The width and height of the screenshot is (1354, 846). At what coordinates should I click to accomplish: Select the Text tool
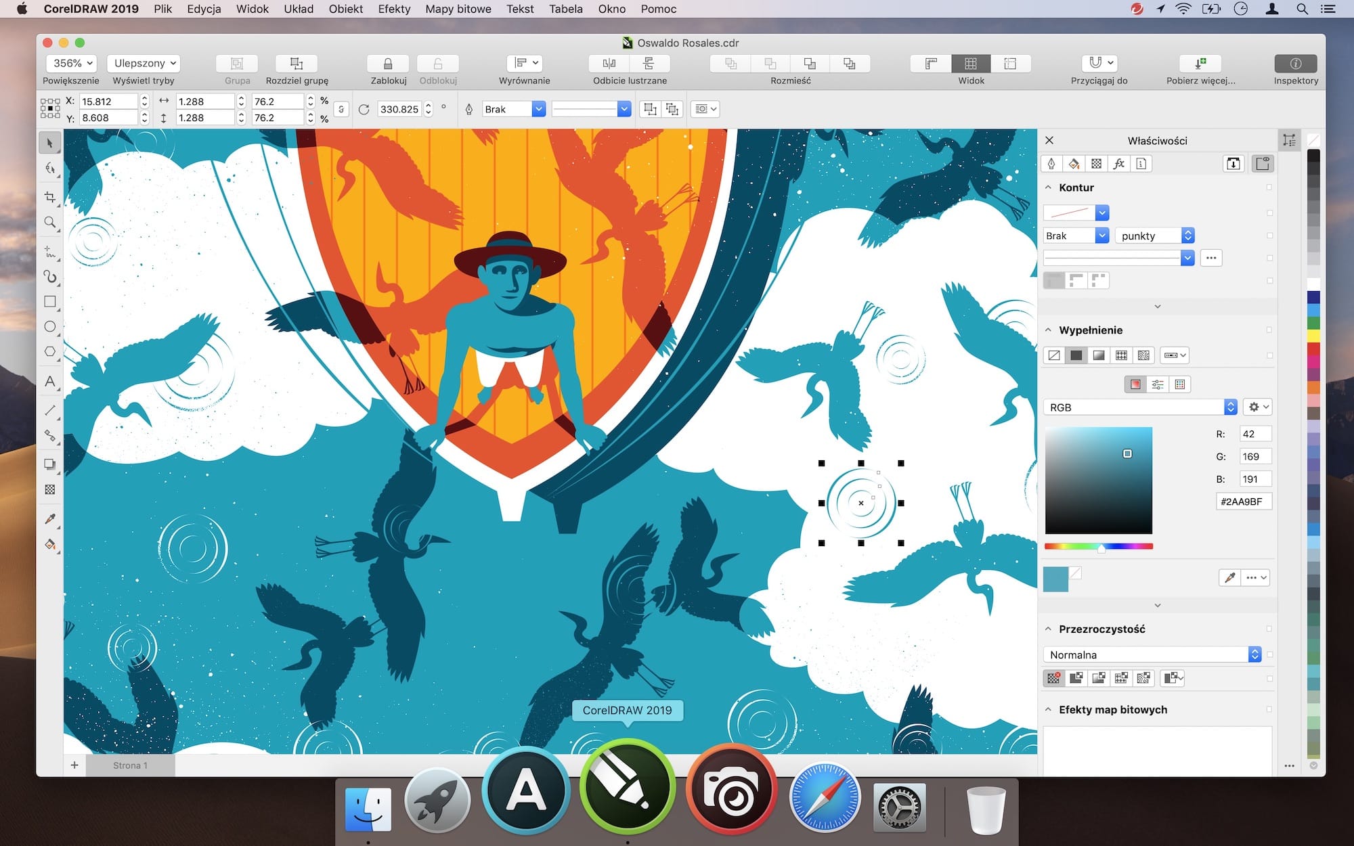click(x=49, y=381)
